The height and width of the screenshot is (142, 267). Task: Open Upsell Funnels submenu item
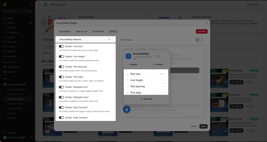click(x=15, y=108)
